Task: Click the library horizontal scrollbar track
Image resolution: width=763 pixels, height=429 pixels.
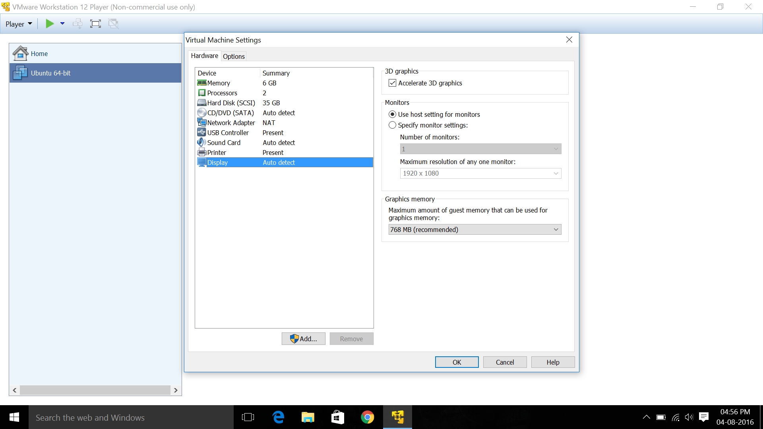Action: [95, 390]
